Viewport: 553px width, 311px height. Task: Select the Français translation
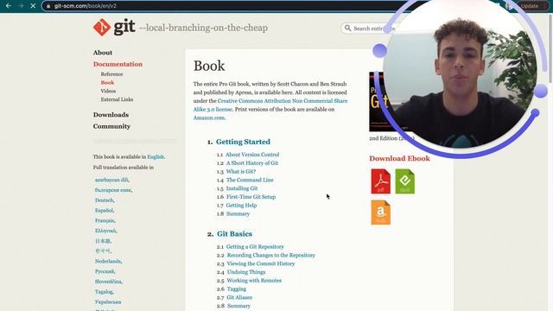[105, 221]
